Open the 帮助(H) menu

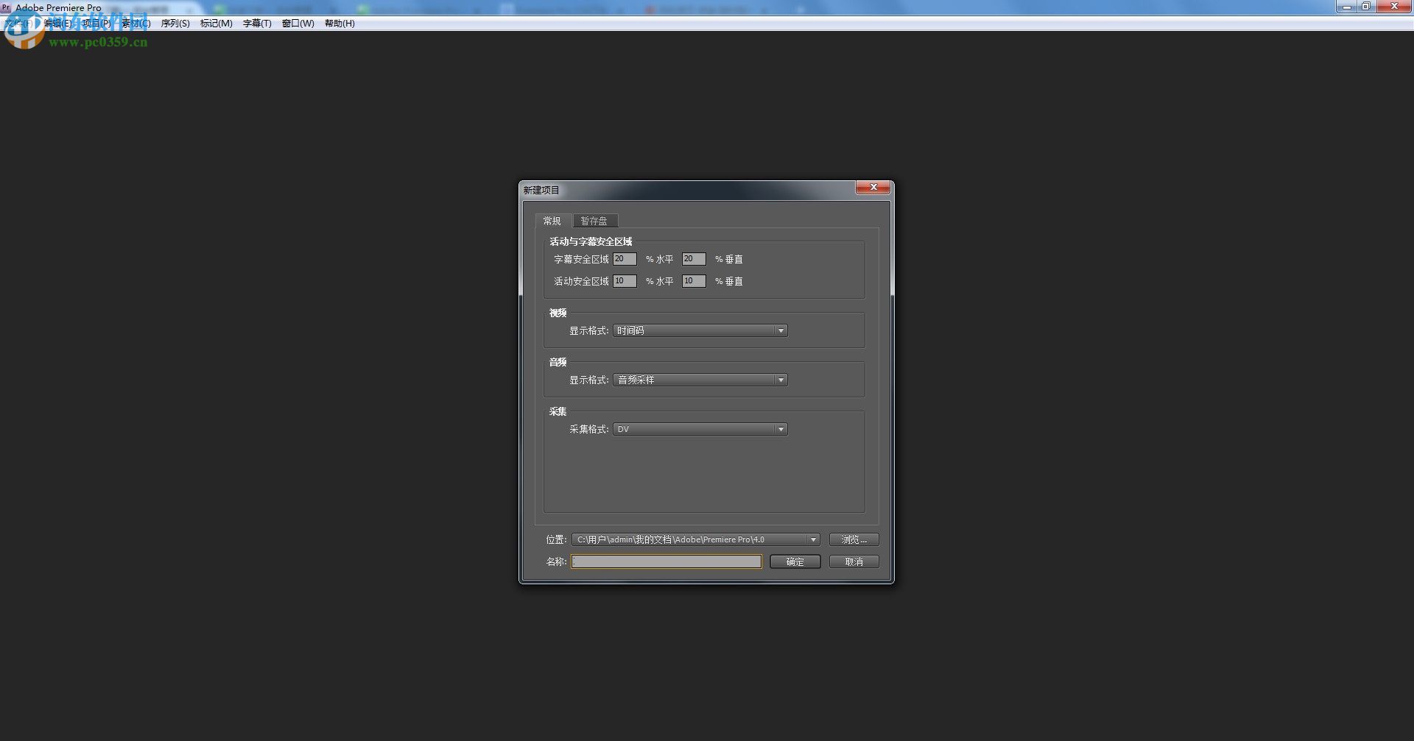339,23
